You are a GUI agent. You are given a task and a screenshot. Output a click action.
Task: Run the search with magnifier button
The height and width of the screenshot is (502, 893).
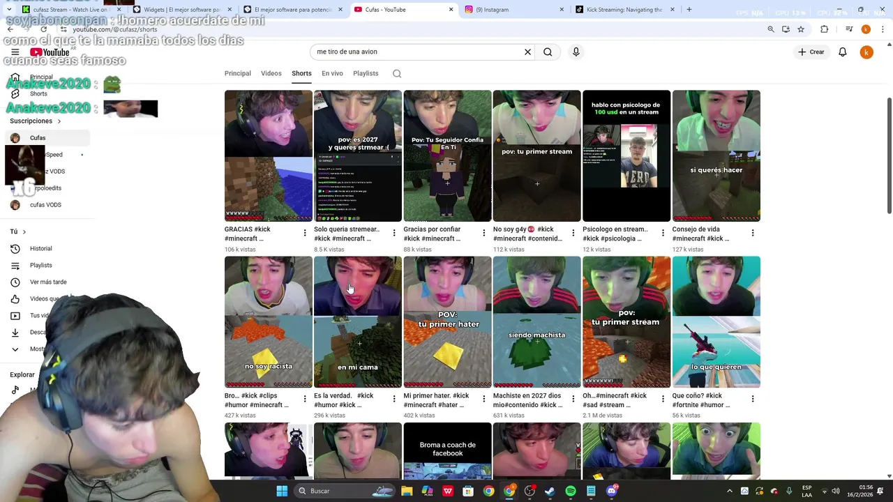(548, 52)
